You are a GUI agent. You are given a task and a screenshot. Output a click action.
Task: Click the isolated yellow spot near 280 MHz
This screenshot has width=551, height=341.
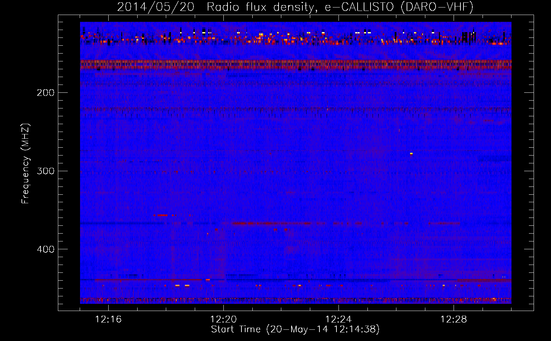click(x=411, y=154)
